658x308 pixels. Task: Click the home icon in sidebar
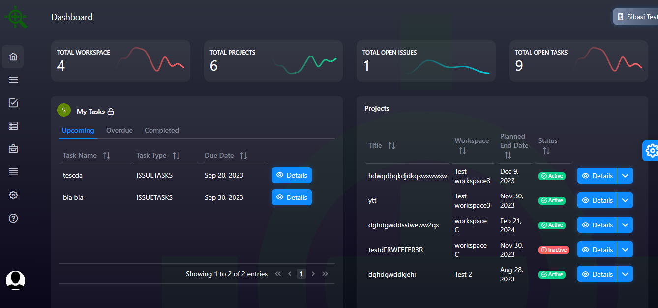13,56
